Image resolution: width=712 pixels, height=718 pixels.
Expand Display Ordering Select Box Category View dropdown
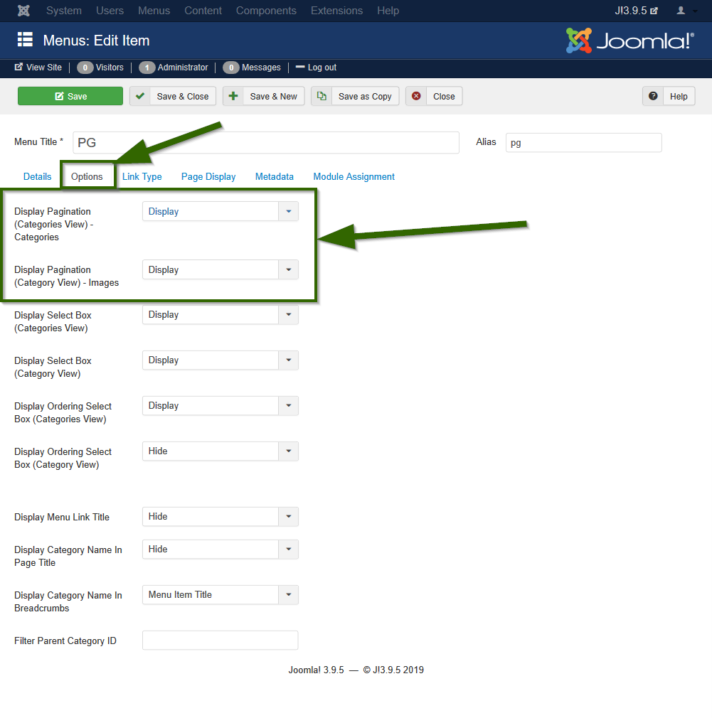(220, 451)
